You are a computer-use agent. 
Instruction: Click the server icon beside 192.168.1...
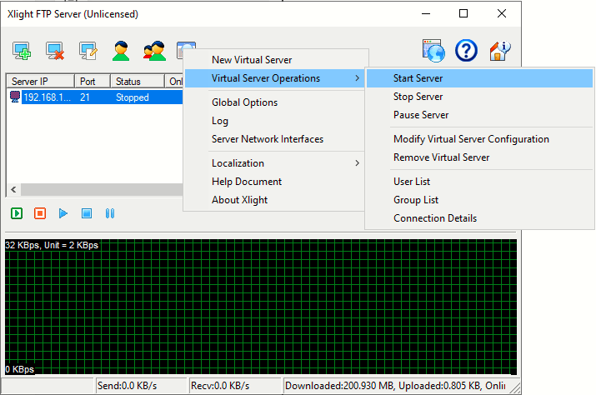15,97
